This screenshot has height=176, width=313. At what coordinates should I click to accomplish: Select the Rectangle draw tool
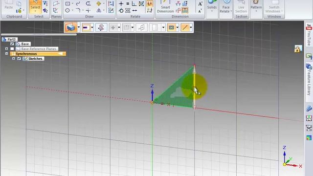coord(67,3)
